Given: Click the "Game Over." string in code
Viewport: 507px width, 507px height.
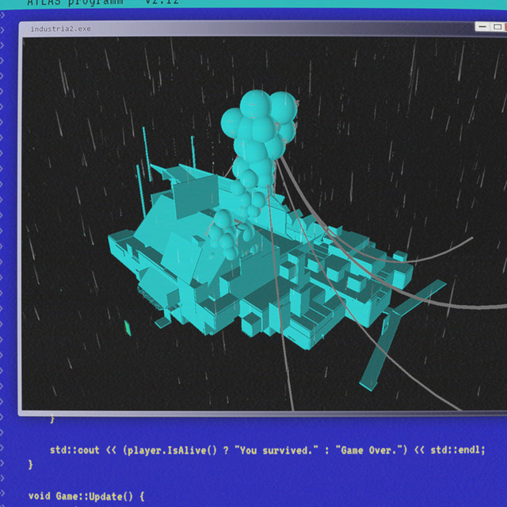Looking at the screenshot, I should coord(371,450).
